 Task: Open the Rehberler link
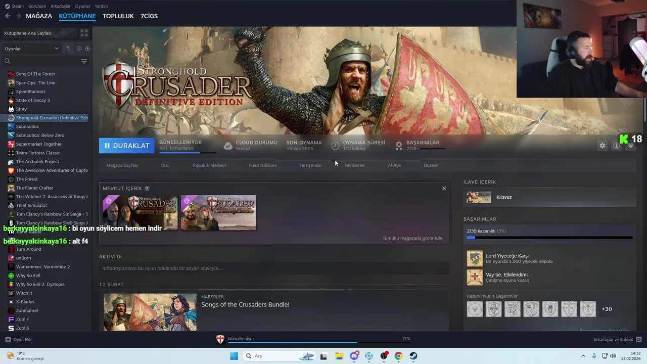coord(355,165)
